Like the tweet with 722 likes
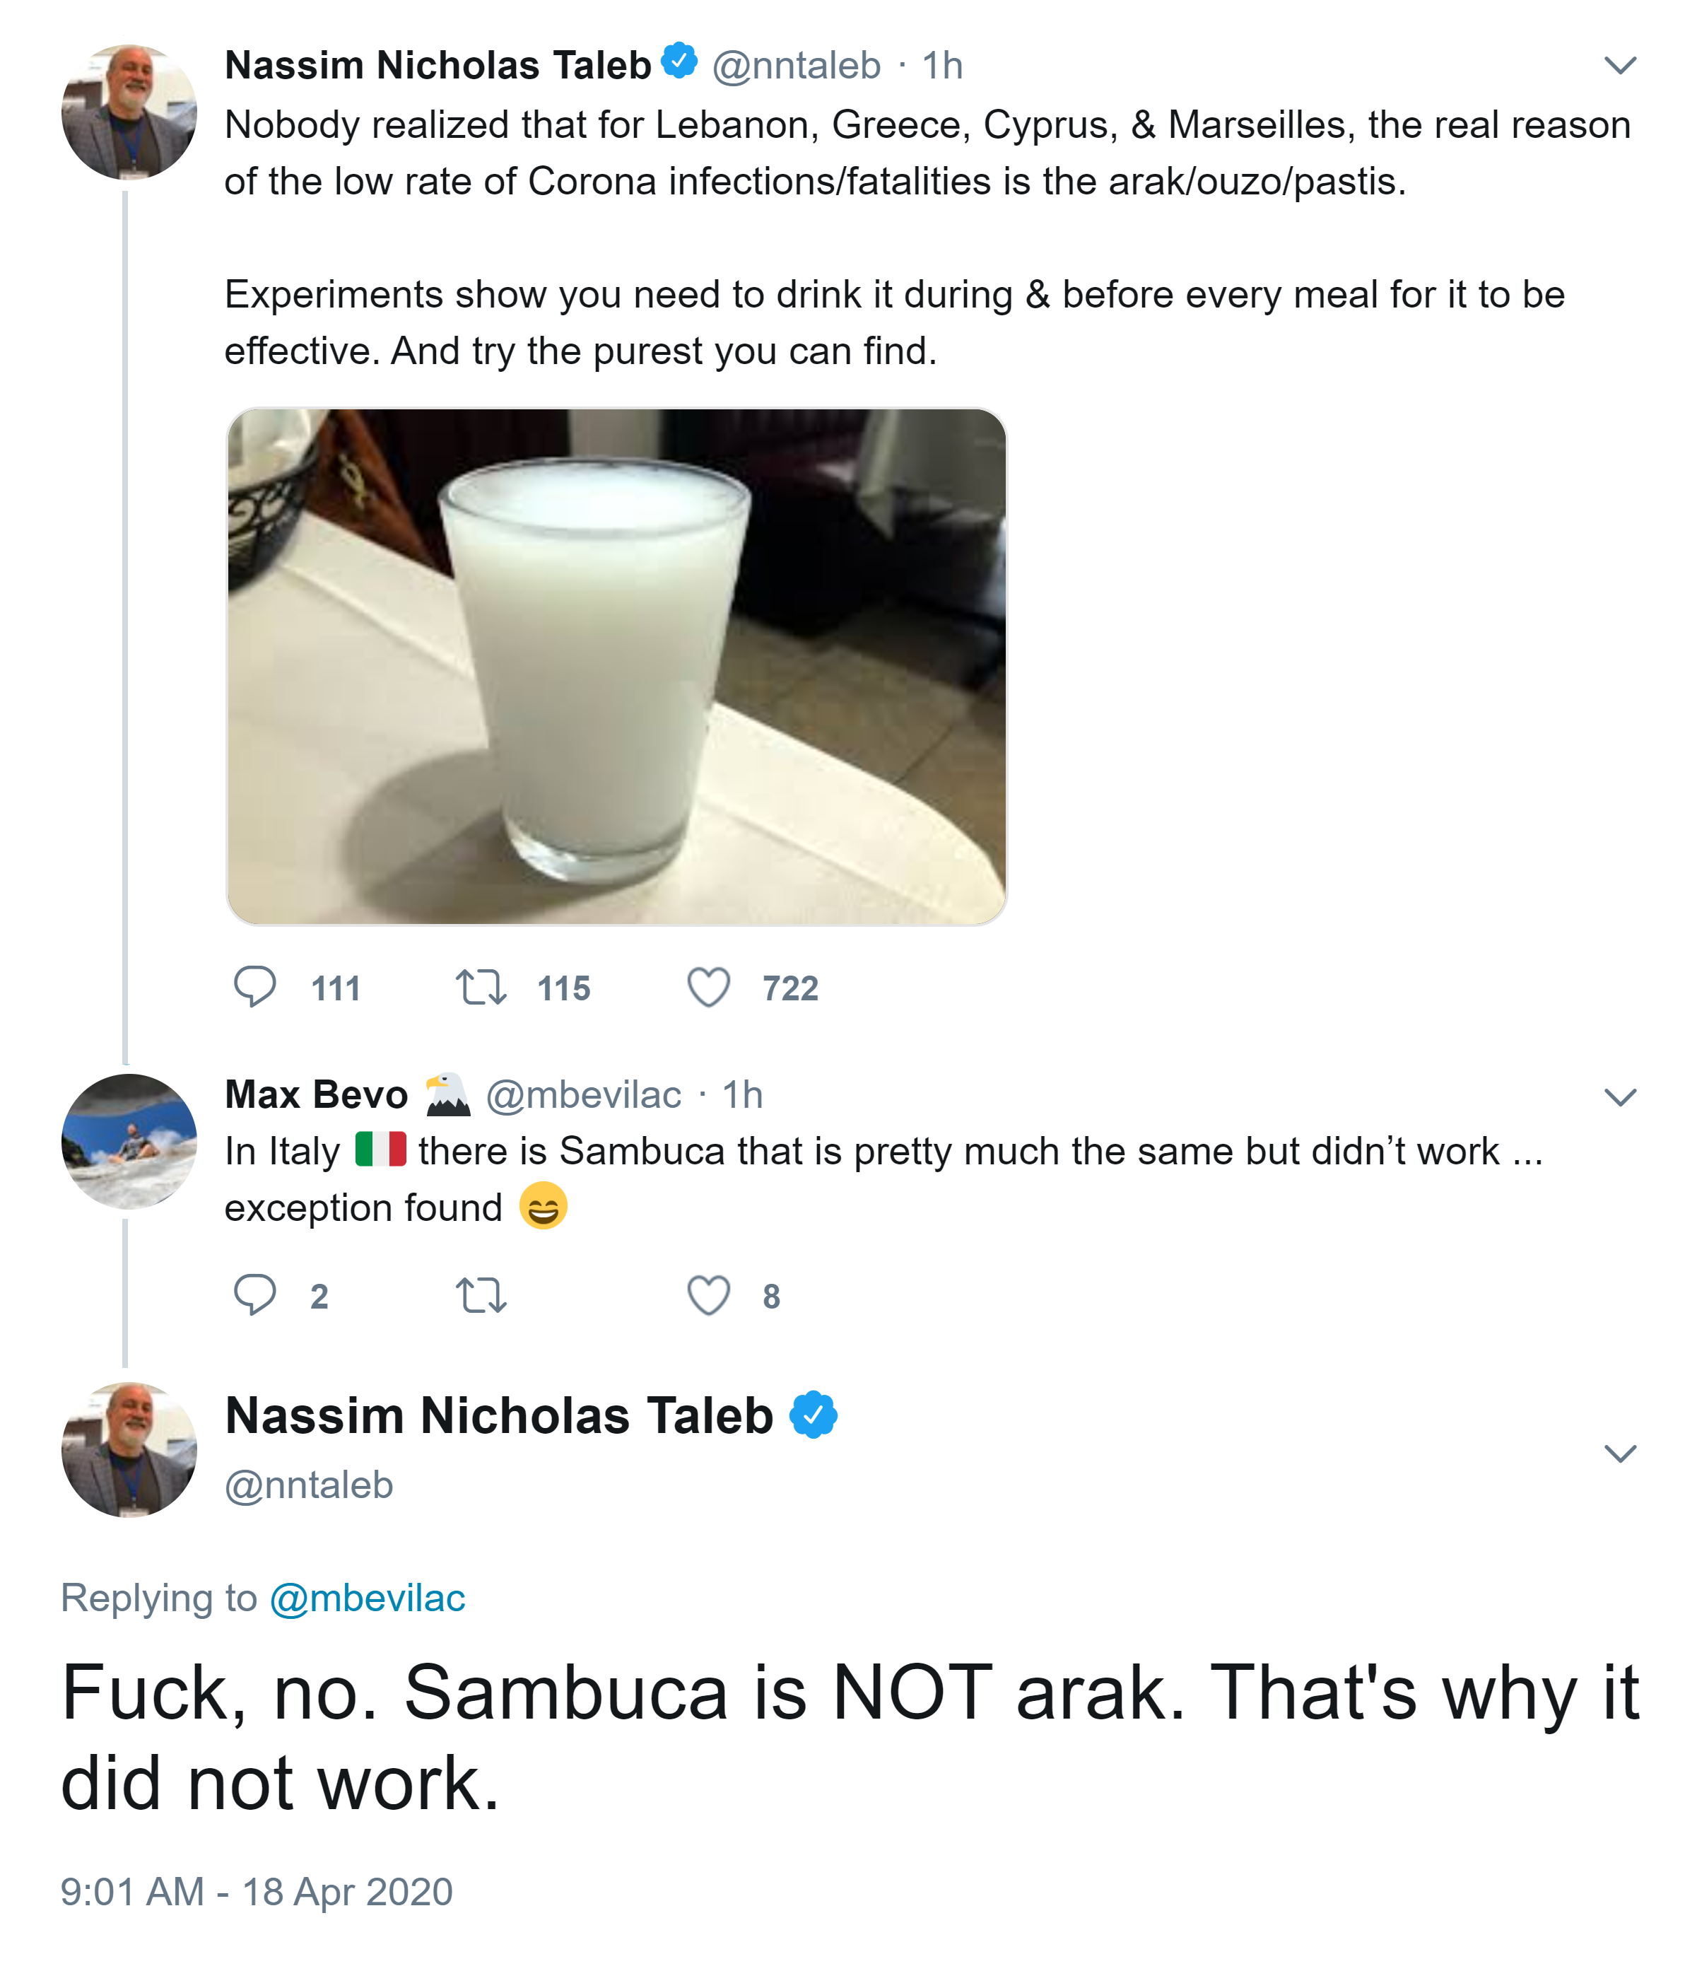This screenshot has width=1697, height=1971. click(709, 986)
